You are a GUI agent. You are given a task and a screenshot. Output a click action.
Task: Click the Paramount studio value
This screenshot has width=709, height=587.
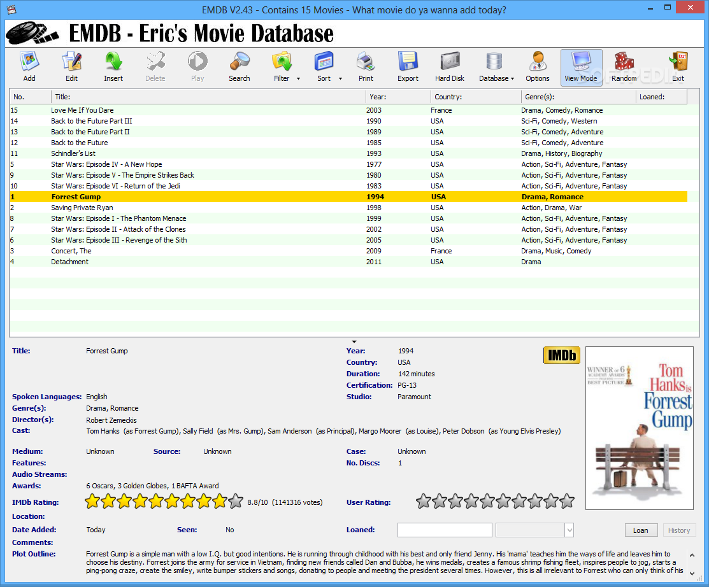[x=414, y=397]
